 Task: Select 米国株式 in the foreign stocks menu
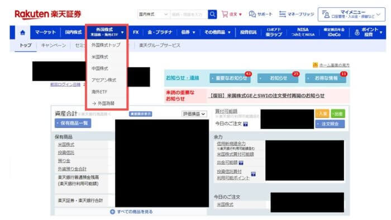[100, 57]
